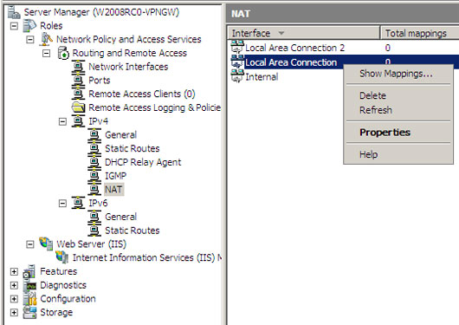Sort by the Total mappings column header
Image resolution: width=459 pixels, height=325 pixels.
click(x=420, y=33)
